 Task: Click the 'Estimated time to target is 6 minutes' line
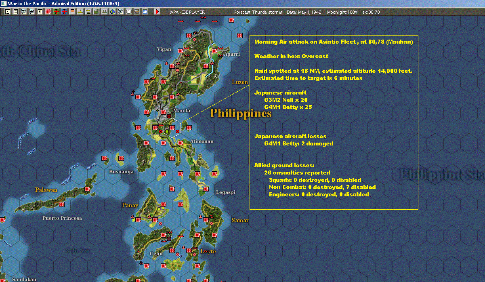pos(308,78)
